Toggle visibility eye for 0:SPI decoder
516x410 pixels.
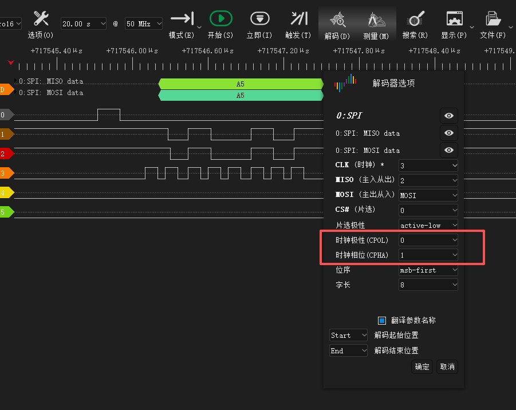point(448,116)
